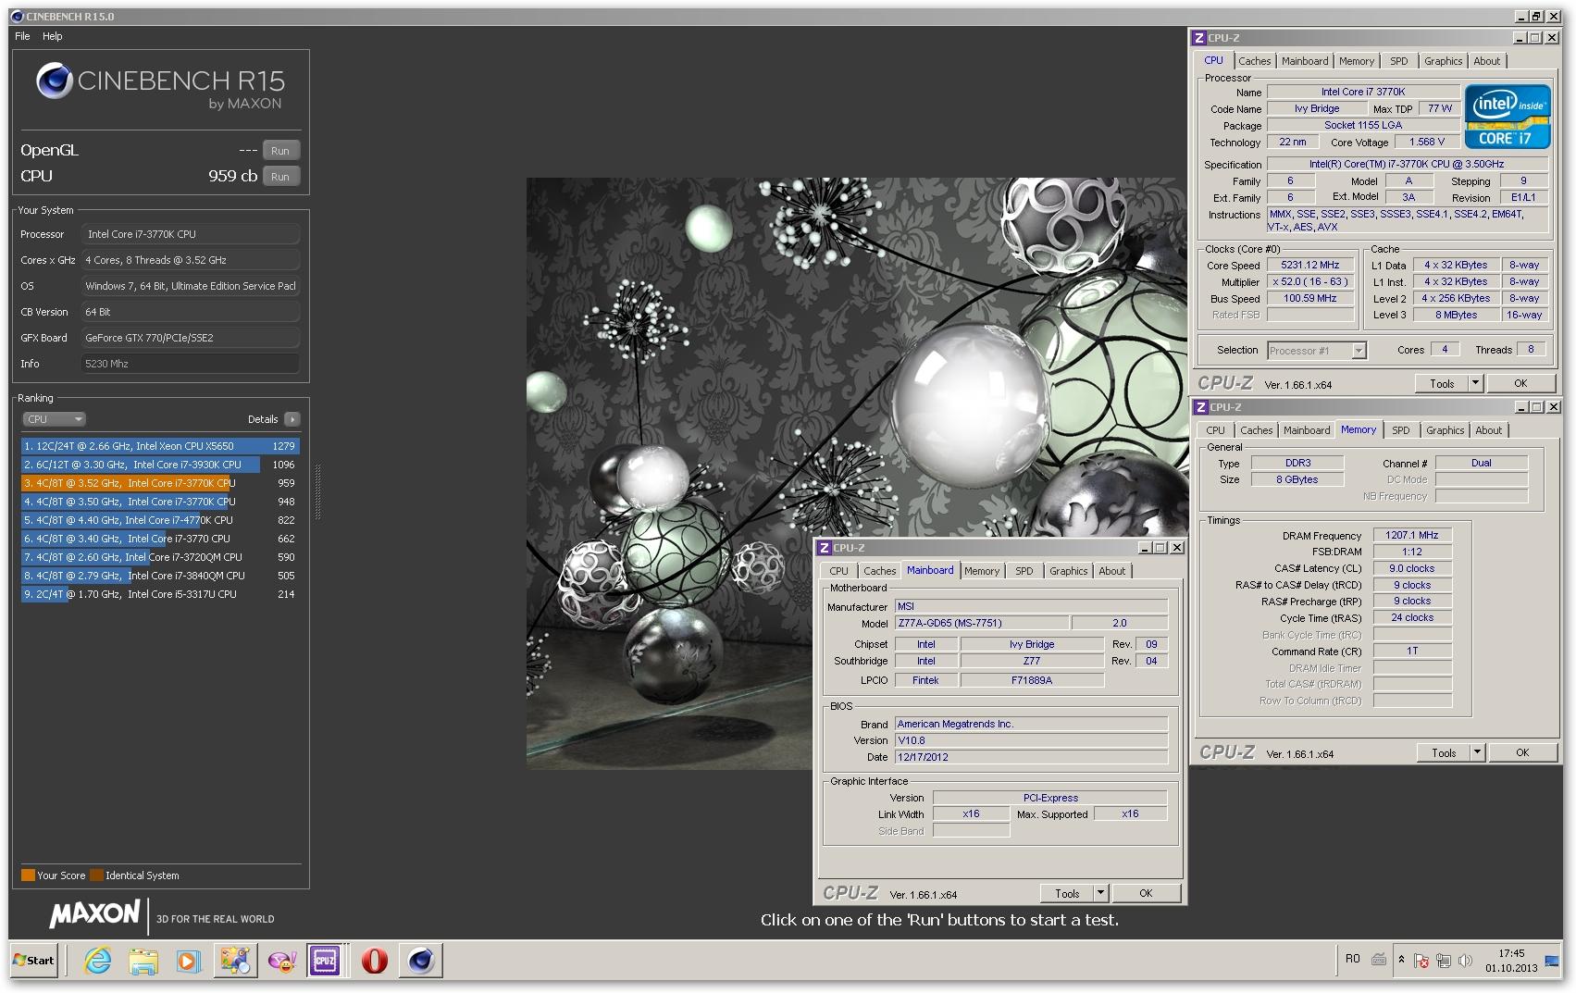Click the Core Speed value 5231.12 MHz
This screenshot has width=1576, height=993.
(x=1309, y=265)
